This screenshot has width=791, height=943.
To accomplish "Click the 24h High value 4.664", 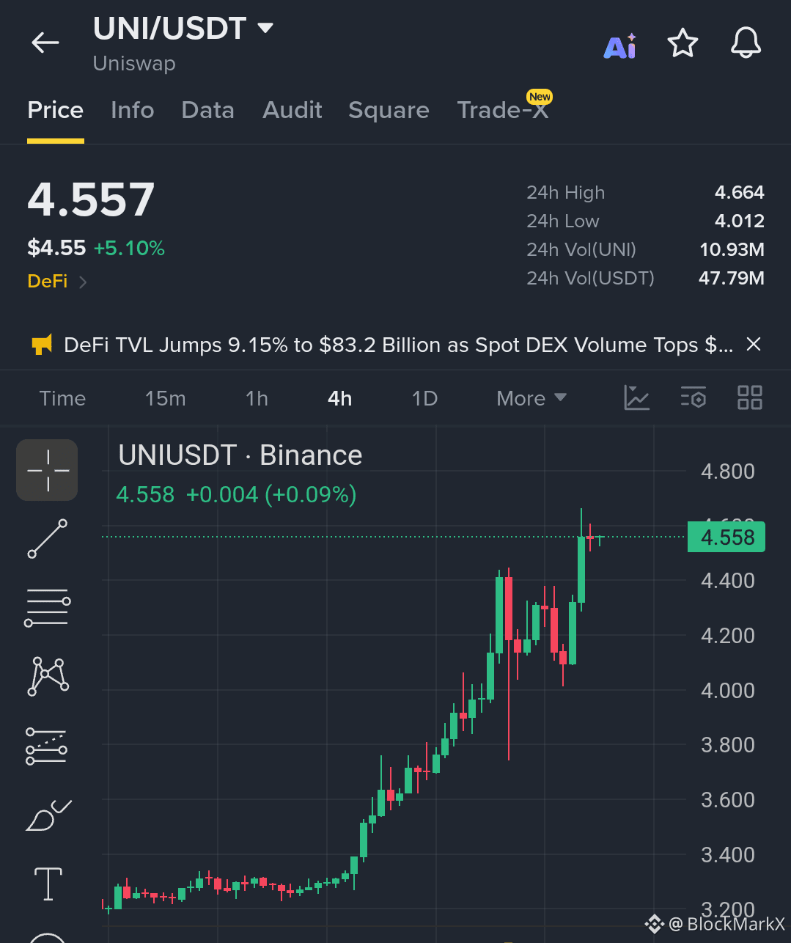I will [x=740, y=192].
